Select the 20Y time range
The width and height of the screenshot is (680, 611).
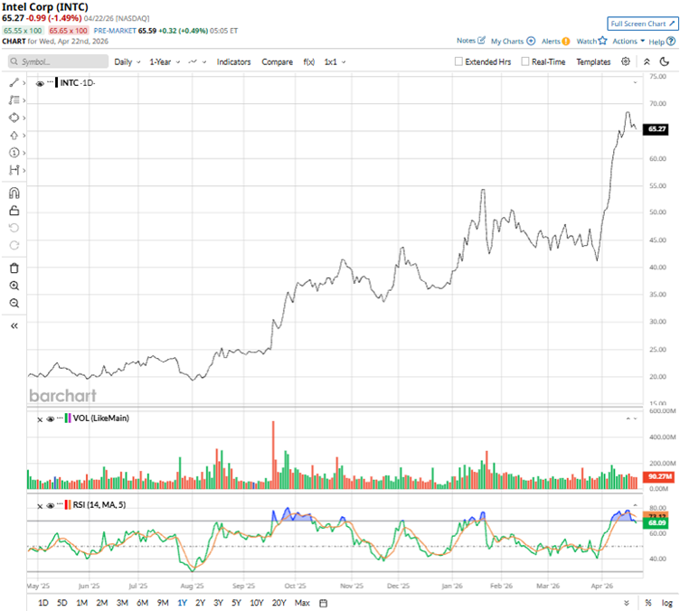279,603
